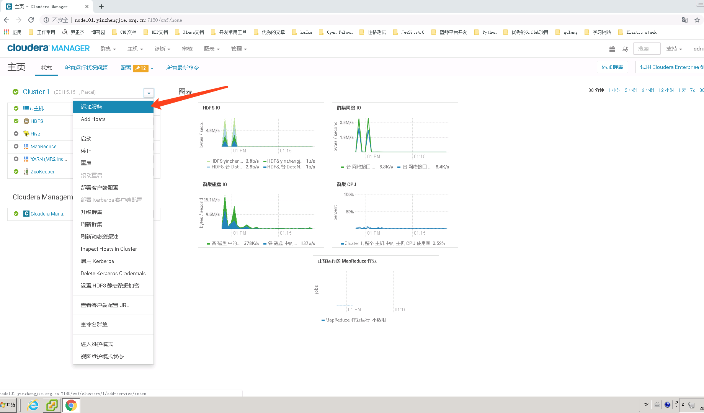Open the translate icon in address bar
Image resolution: width=704 pixels, height=413 pixels.
click(684, 20)
